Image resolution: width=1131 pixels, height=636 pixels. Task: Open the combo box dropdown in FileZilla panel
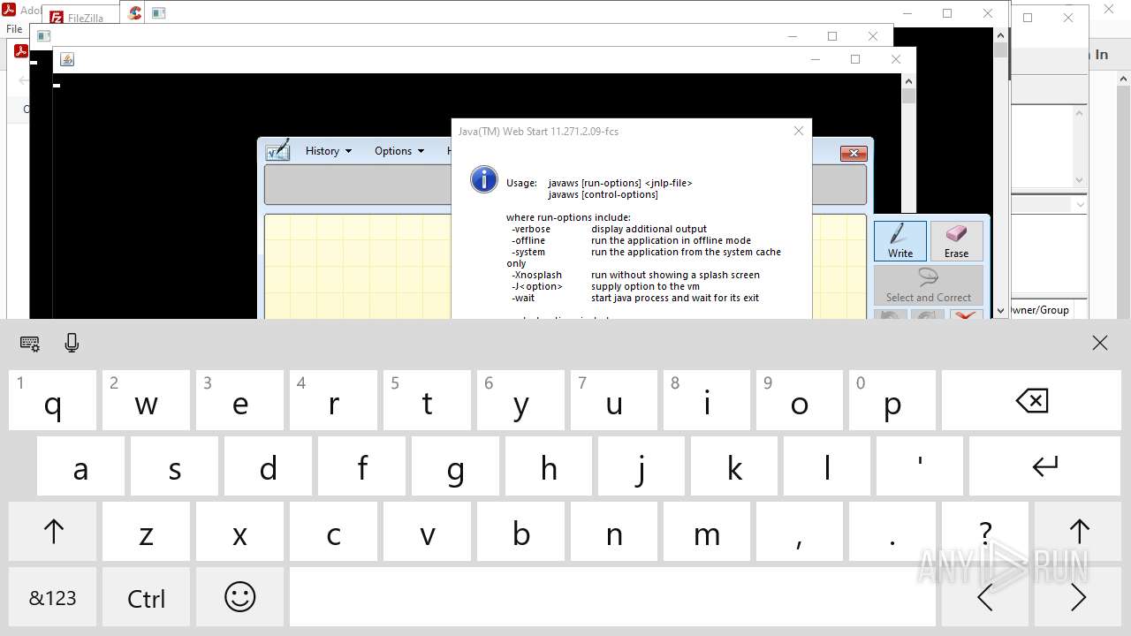[1079, 204]
